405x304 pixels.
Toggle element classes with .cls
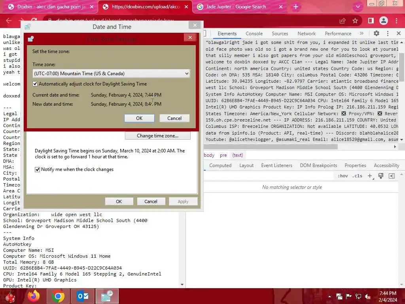tap(357, 176)
